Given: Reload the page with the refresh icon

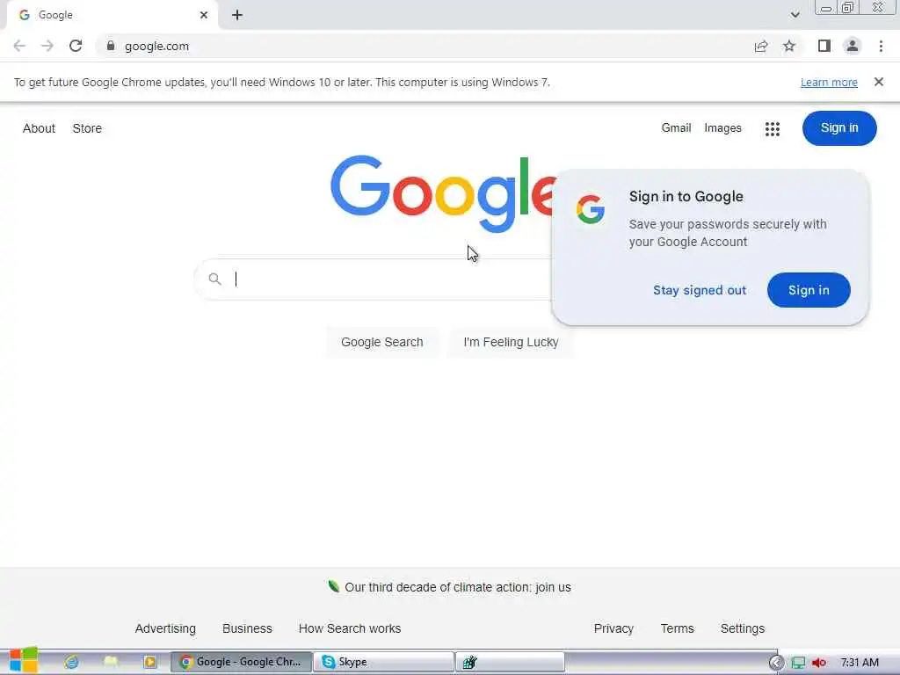Looking at the screenshot, I should click(x=76, y=46).
